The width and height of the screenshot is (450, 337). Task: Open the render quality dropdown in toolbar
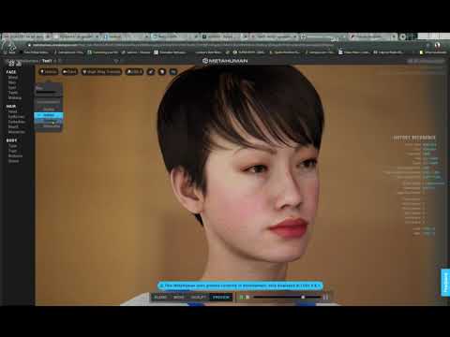pos(101,72)
